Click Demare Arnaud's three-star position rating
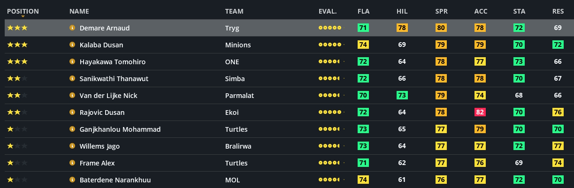 17,28
